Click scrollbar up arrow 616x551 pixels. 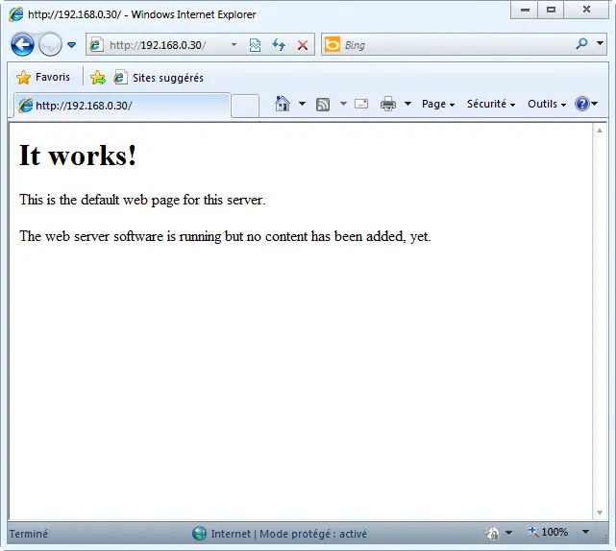[x=600, y=131]
